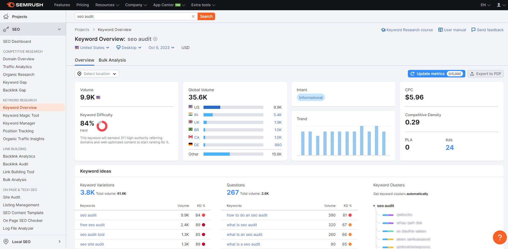This screenshot has width=508, height=249.
Task: Open the Oct 6, 2023 date dropdown
Action: [x=161, y=48]
